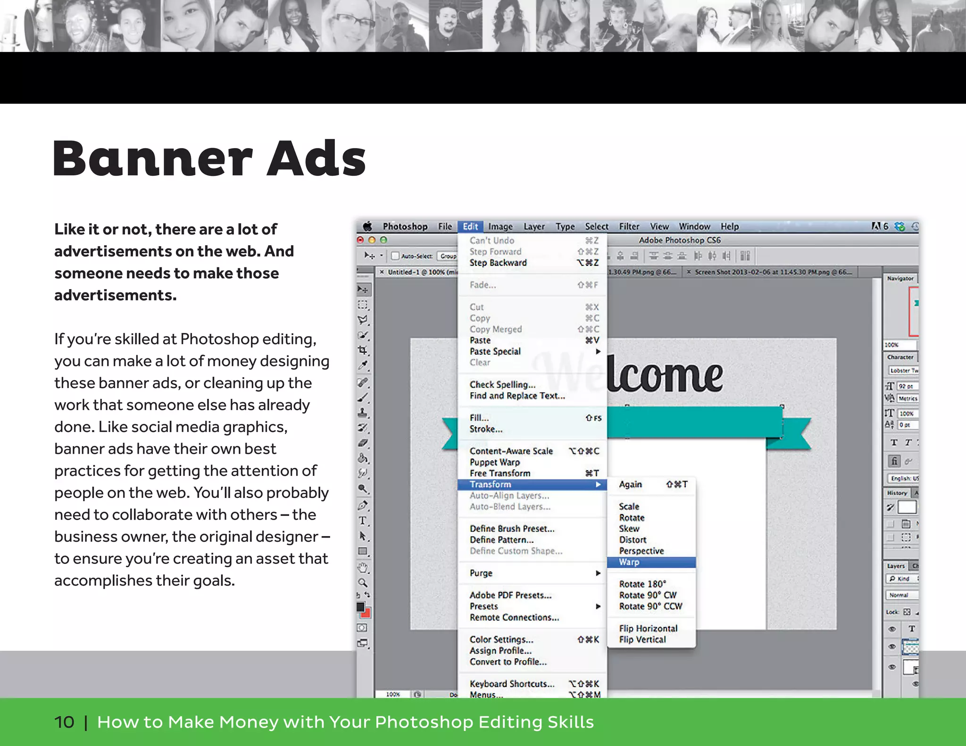The height and width of the screenshot is (746, 966).
Task: Click Fill... in the Edit menu
Action: point(532,418)
